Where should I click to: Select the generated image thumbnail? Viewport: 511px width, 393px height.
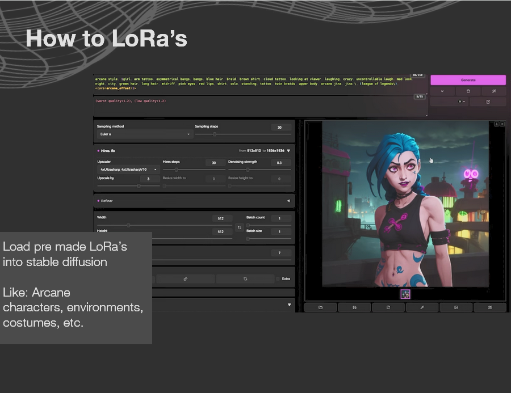(x=405, y=294)
